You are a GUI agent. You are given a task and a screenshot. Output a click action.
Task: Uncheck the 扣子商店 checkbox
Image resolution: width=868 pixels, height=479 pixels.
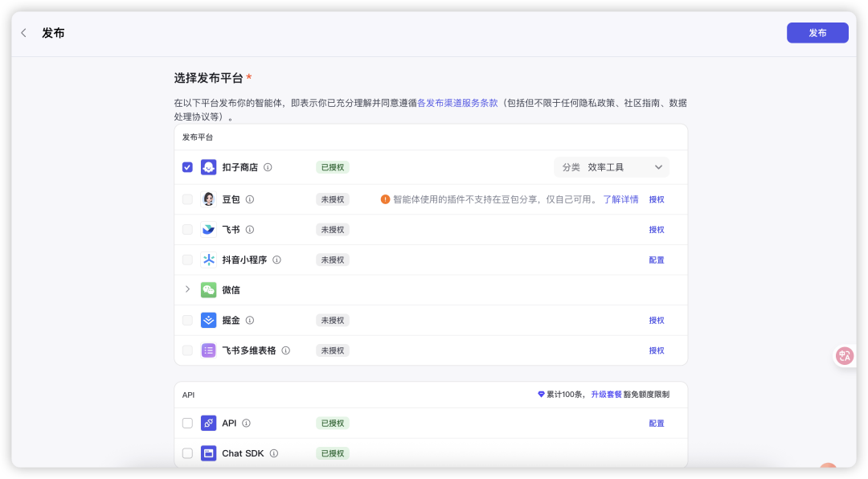[x=187, y=167]
